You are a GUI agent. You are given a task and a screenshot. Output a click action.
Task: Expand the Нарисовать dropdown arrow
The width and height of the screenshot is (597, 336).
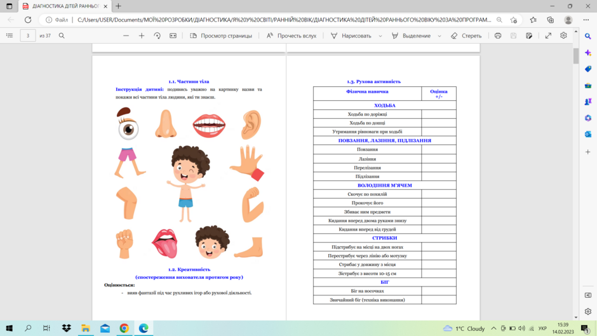point(380,36)
